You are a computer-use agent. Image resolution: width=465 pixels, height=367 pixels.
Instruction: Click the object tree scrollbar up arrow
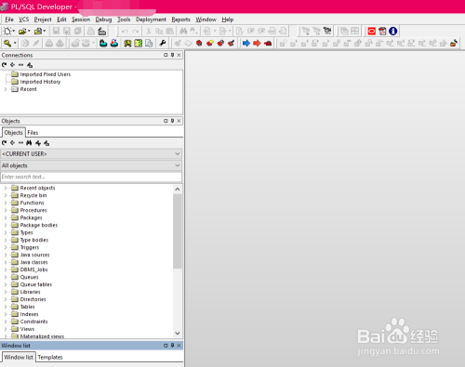[x=178, y=189]
